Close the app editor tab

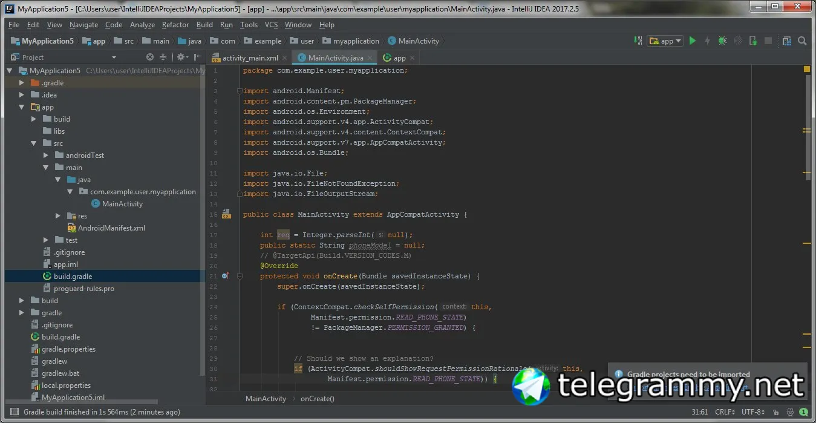tap(413, 58)
